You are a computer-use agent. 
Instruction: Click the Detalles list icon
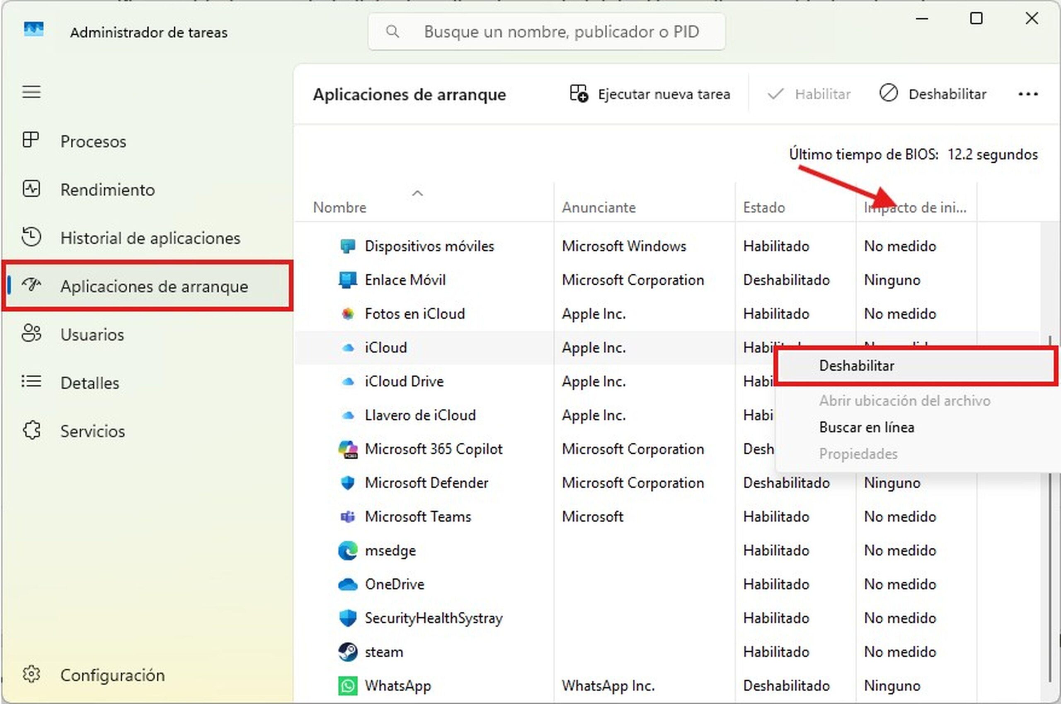click(31, 382)
